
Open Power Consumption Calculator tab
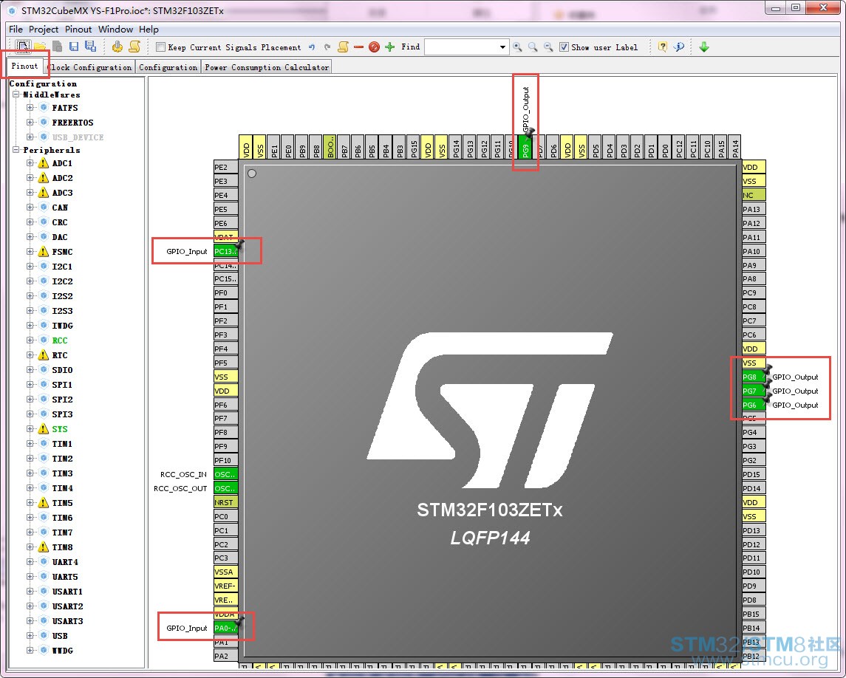(x=267, y=67)
